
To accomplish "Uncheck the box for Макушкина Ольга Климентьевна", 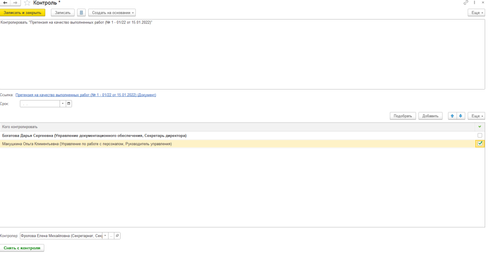I will click(x=479, y=143).
